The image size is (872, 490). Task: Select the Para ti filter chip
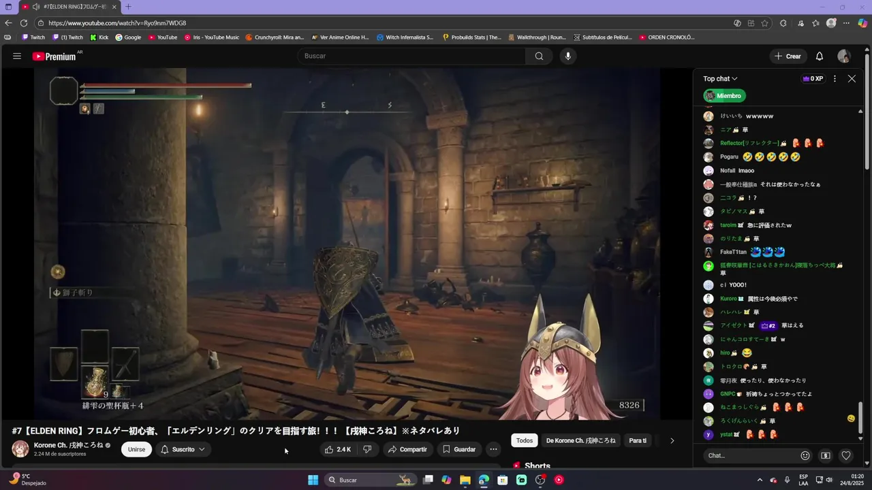638,440
